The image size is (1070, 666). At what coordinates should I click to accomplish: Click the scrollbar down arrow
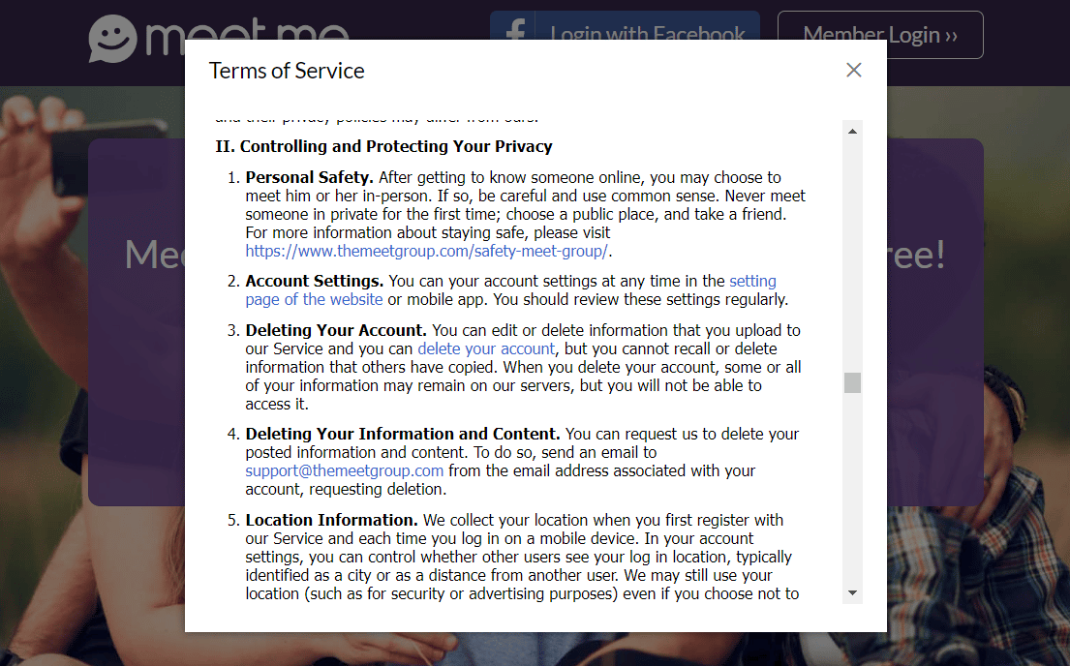(852, 593)
